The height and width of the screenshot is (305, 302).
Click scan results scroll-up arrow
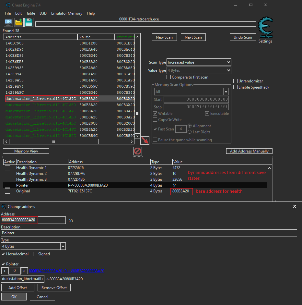[x=137, y=37]
